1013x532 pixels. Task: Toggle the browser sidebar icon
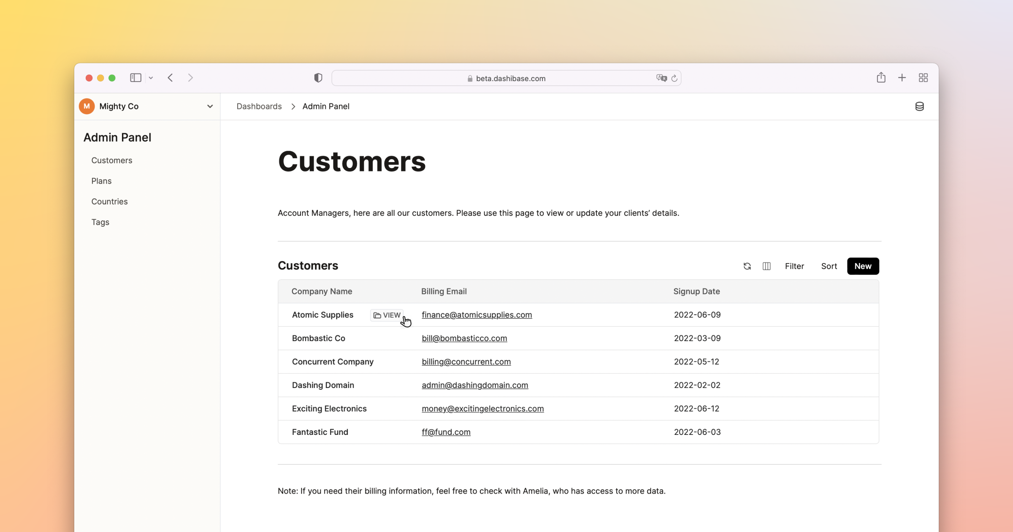coord(135,78)
